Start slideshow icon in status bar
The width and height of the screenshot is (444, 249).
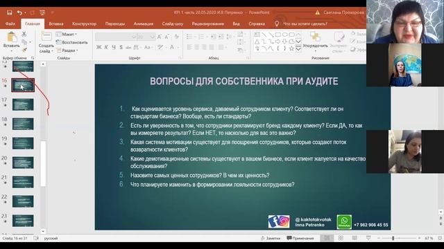(x=368, y=238)
